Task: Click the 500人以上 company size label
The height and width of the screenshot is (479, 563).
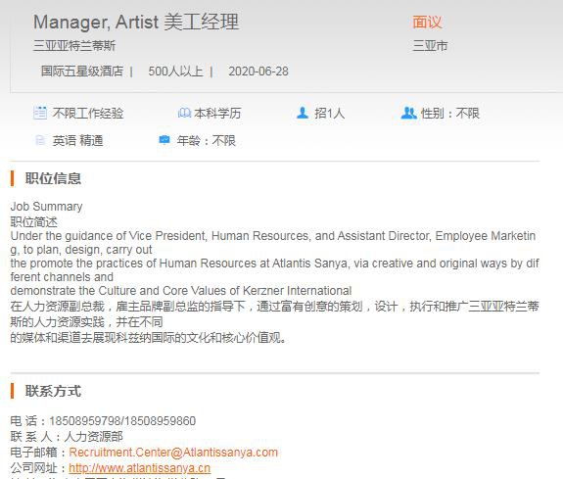Action: (175, 72)
